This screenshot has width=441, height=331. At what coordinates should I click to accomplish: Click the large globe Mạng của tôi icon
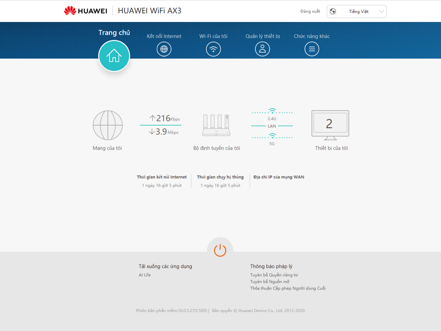108,125
